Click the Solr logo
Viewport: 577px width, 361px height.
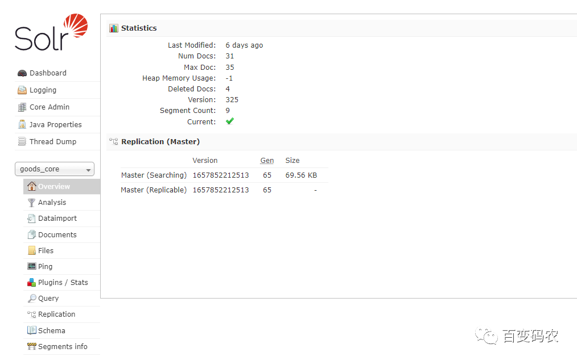(x=51, y=32)
